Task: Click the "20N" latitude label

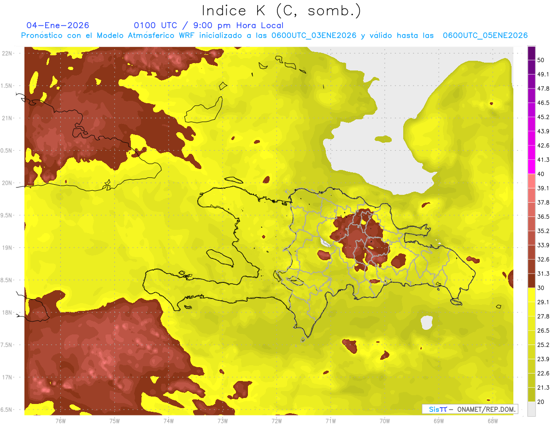Action: click(x=7, y=183)
